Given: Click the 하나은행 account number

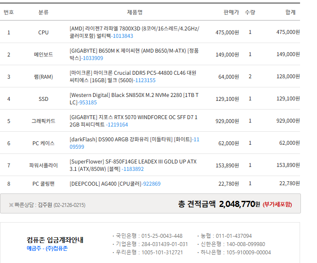Looking at the screenshot, I should coord(248,253).
